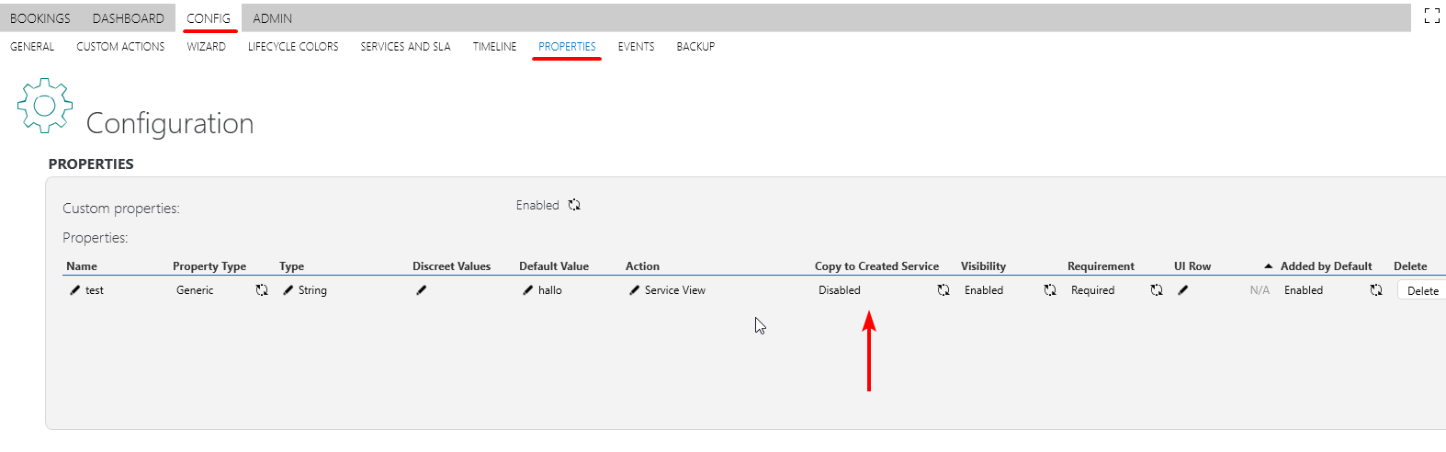Edit default value hallo via pencil icon
The width and height of the screenshot is (1446, 452).
pyautogui.click(x=527, y=290)
